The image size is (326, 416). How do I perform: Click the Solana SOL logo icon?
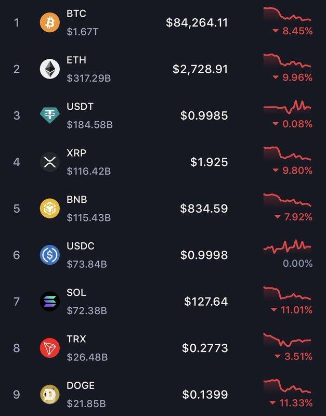(x=50, y=301)
